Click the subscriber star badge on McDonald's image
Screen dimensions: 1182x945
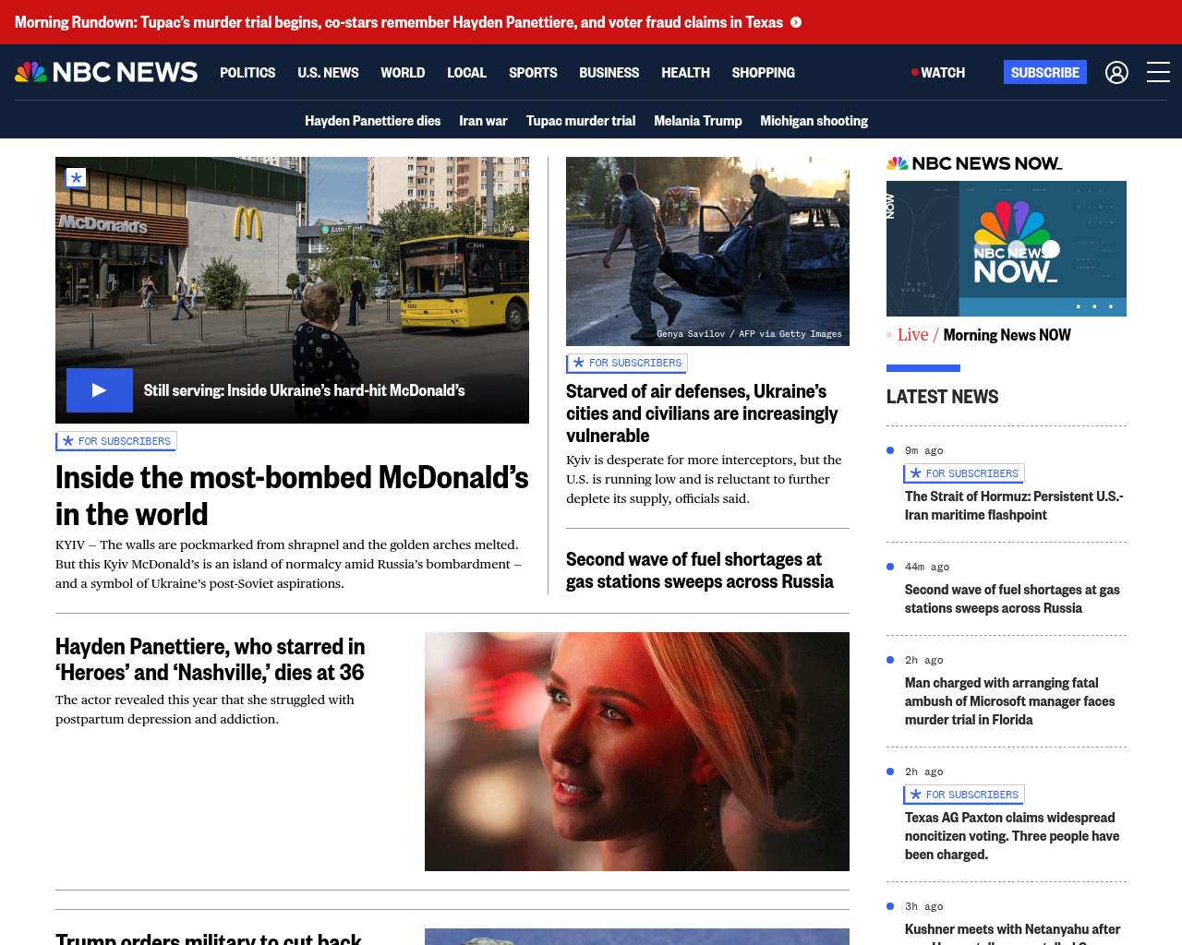(77, 178)
